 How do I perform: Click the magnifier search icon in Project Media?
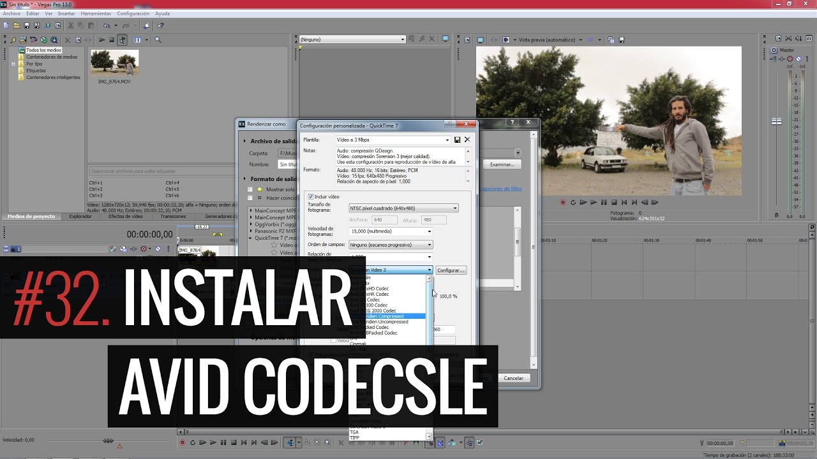[158, 40]
